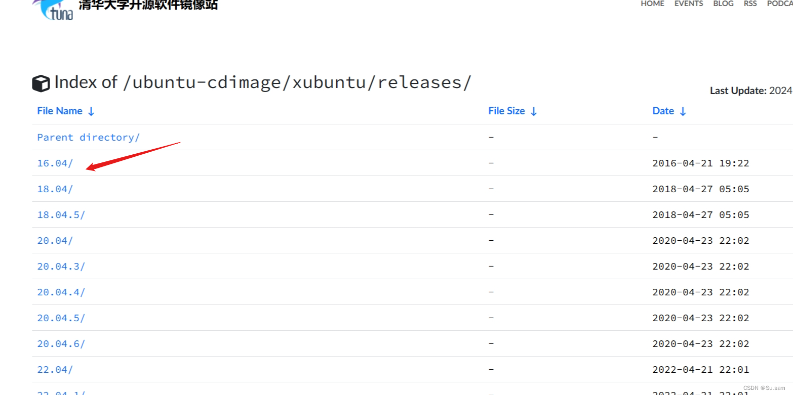The height and width of the screenshot is (395, 793).
Task: Open the 20.04.5/ folder
Action: pyautogui.click(x=61, y=318)
